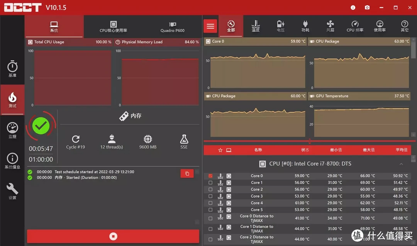Show fan (风扇) sensors
The height and width of the screenshot is (246, 417).
(x=330, y=26)
